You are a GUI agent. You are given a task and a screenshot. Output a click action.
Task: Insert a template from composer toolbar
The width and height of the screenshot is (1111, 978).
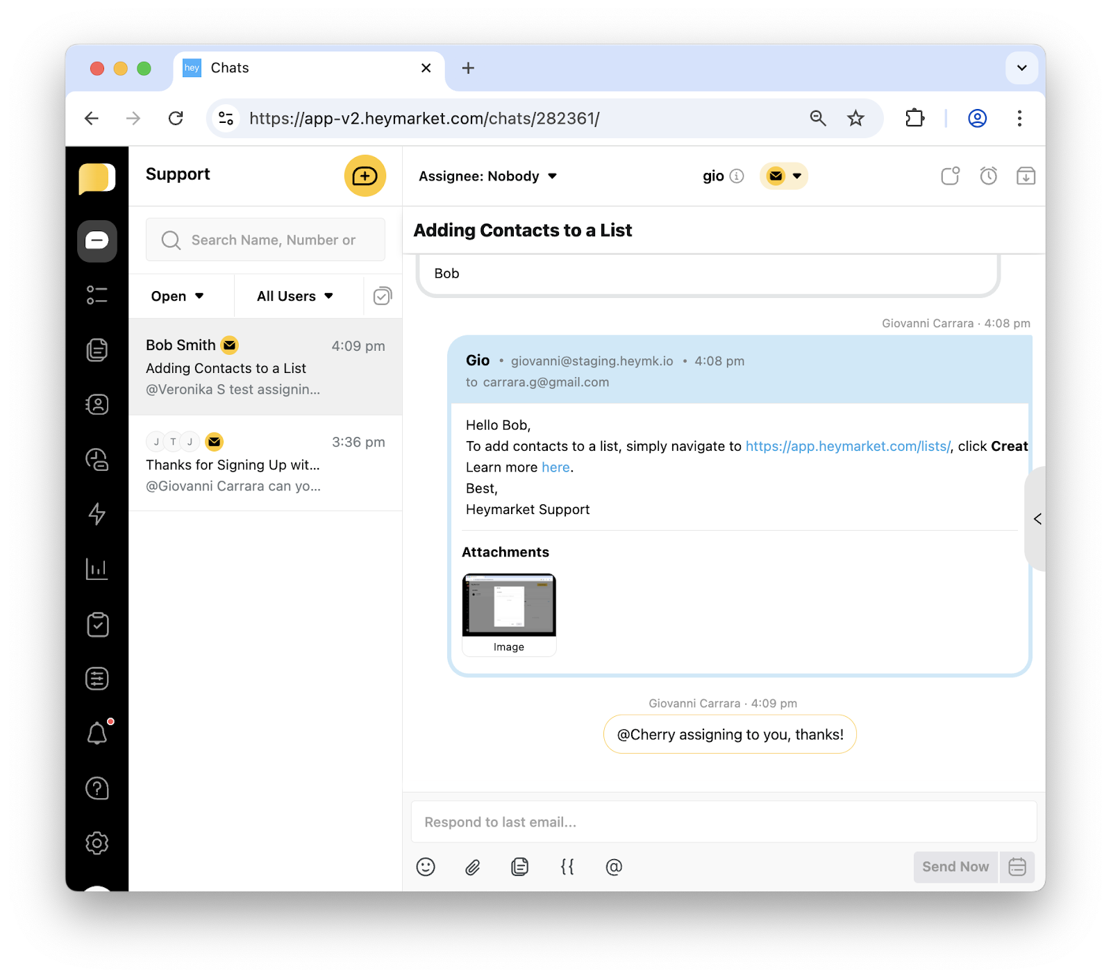(x=520, y=867)
